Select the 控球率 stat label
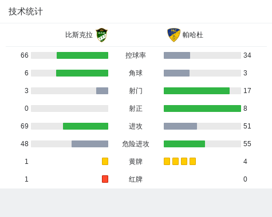Screen dimensions: 272x217 click(136, 55)
